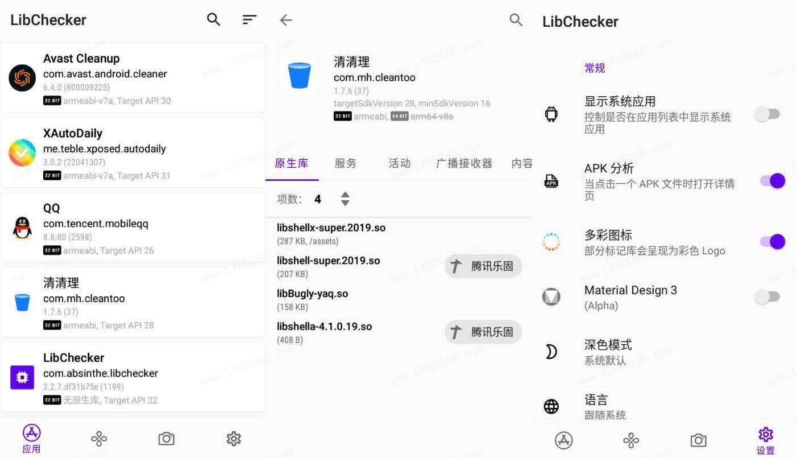Open the settings gear in left bottom bar
The image size is (797, 458).
234,439
